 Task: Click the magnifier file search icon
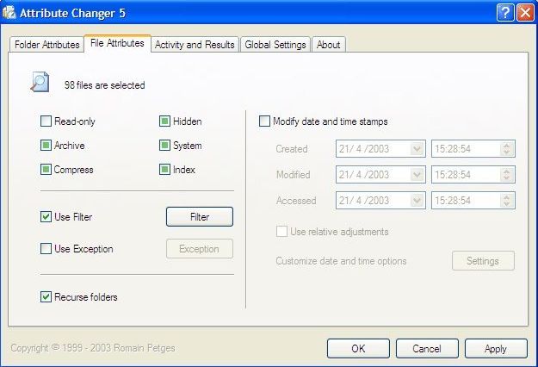(40, 82)
